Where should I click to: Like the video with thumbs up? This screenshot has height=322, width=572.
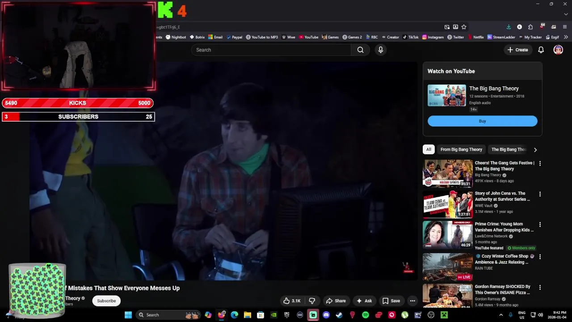point(291,301)
